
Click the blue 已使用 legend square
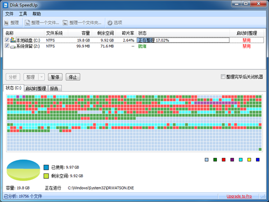pos(46,168)
